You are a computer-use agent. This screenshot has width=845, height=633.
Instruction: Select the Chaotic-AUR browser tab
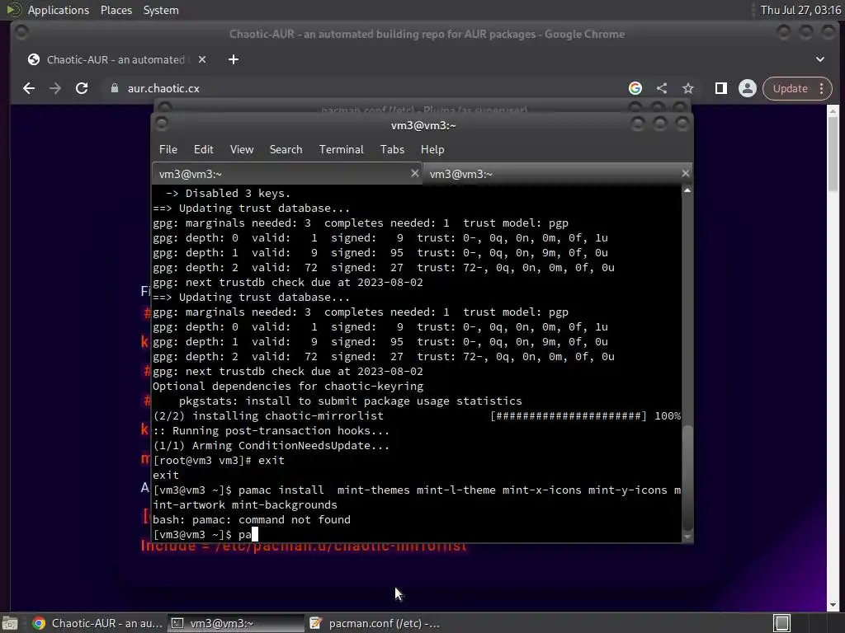click(x=116, y=59)
